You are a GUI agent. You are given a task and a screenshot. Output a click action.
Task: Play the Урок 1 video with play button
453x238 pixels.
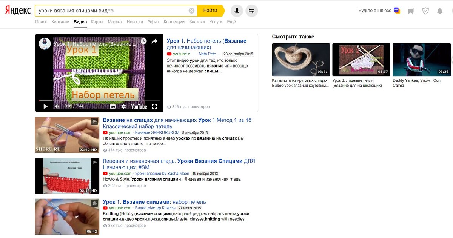coord(45,106)
